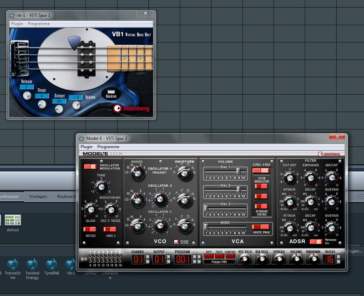Toggle the OSC 3 switch beside Mono
This screenshot has height=296, width=364.
coord(110,230)
